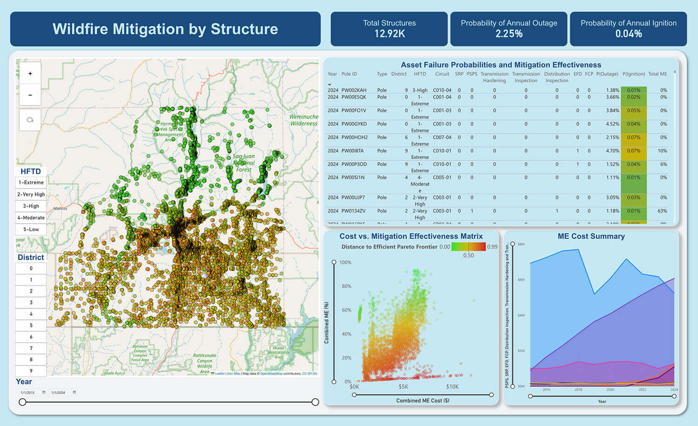698x426 pixels.
Task: Open the calendar picker for the end date
Action: [74, 392]
